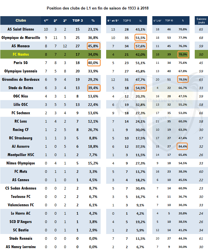Image resolution: width=208 pixels, height=251 pixels.
Task: Click the Stade Rennais row label
Action: (21, 238)
